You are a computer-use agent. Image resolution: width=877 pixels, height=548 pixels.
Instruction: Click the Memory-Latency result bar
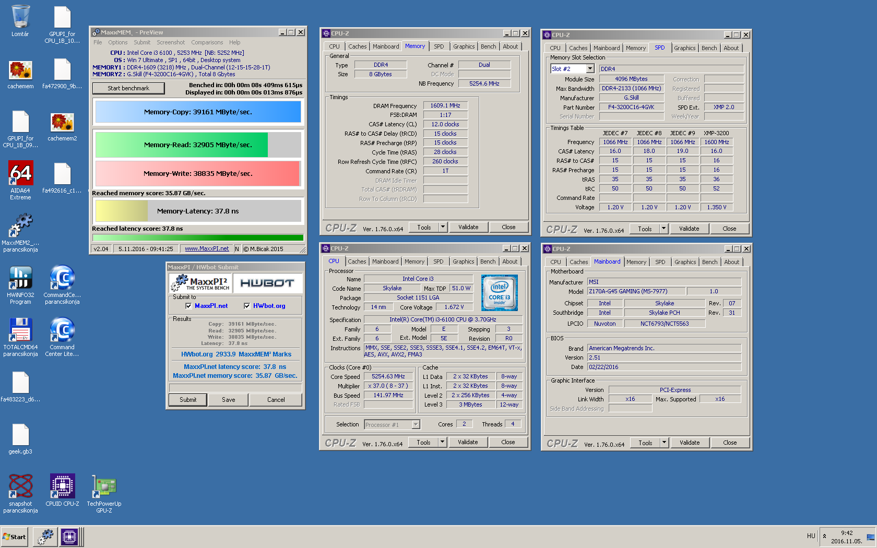coord(198,211)
